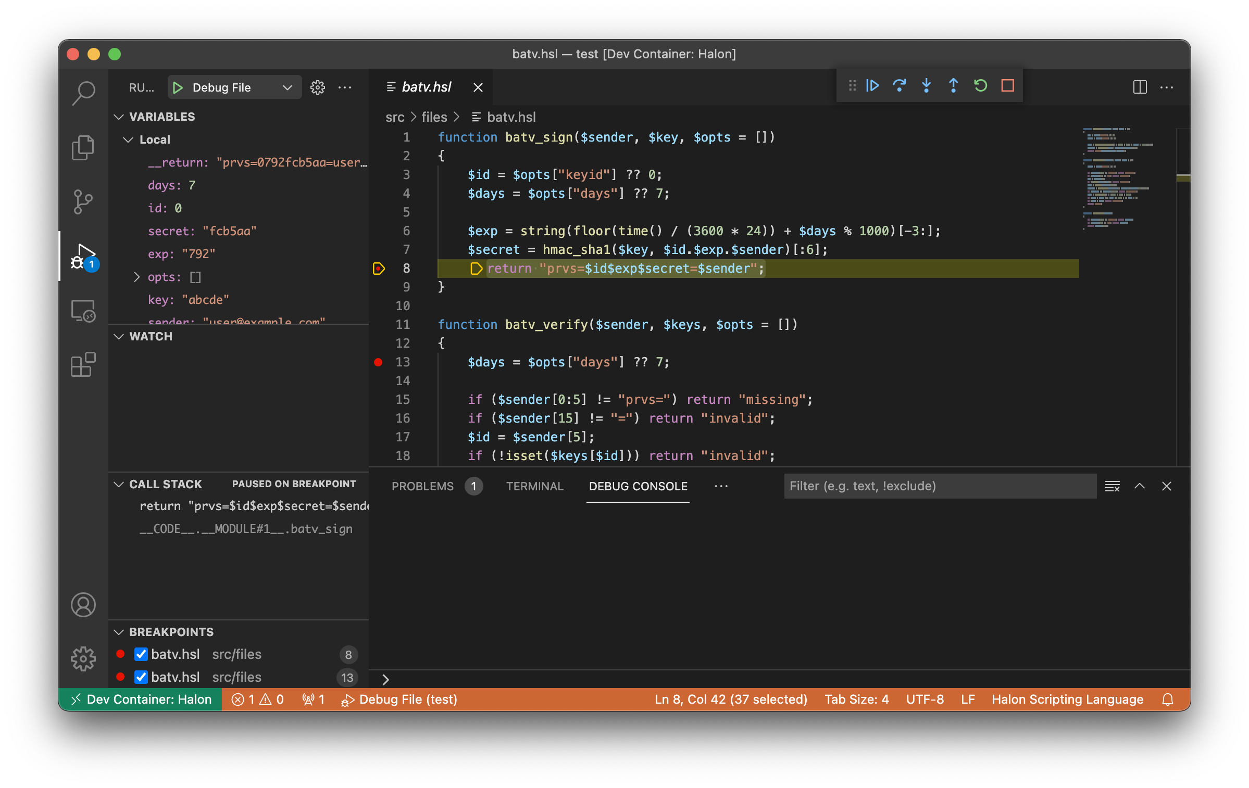Toggle breakpoint on line 8 gutter

[x=379, y=269]
